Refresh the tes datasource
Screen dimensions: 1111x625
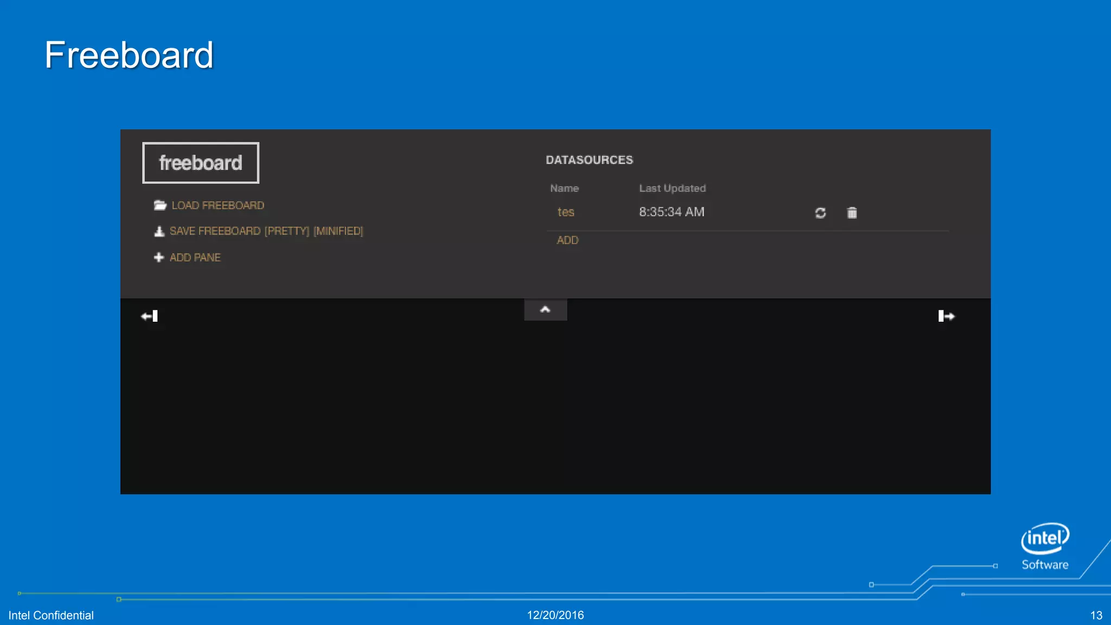[820, 213]
